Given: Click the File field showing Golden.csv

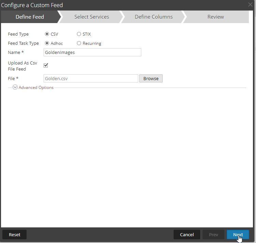Looking at the screenshot, I should coord(91,79).
